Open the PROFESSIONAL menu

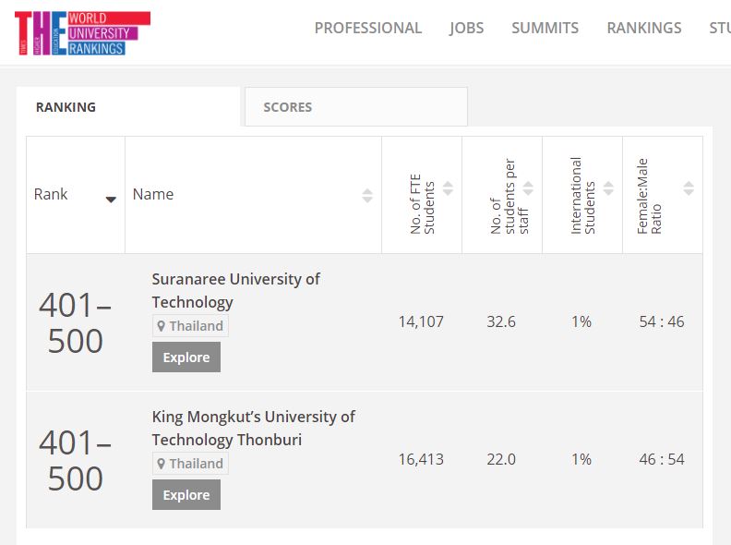(368, 28)
